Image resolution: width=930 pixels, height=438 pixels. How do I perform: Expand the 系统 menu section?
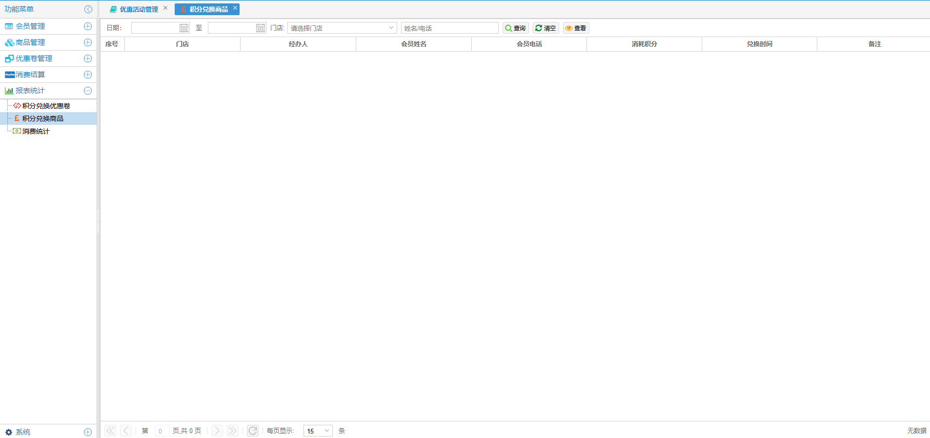(88, 432)
